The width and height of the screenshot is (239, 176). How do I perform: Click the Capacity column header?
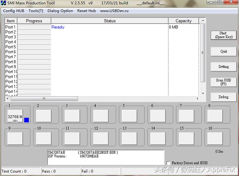point(183,21)
